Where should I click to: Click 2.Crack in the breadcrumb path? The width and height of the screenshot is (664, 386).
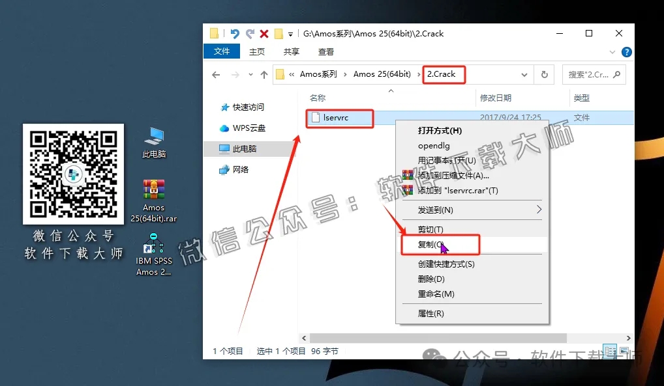pos(442,74)
